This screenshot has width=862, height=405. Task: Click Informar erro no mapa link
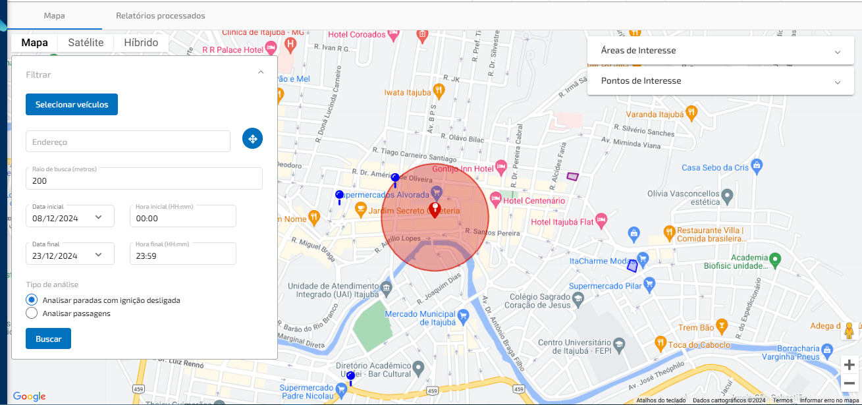(x=830, y=400)
